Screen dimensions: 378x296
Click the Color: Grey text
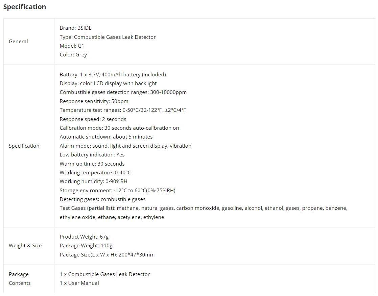pyautogui.click(x=73, y=55)
